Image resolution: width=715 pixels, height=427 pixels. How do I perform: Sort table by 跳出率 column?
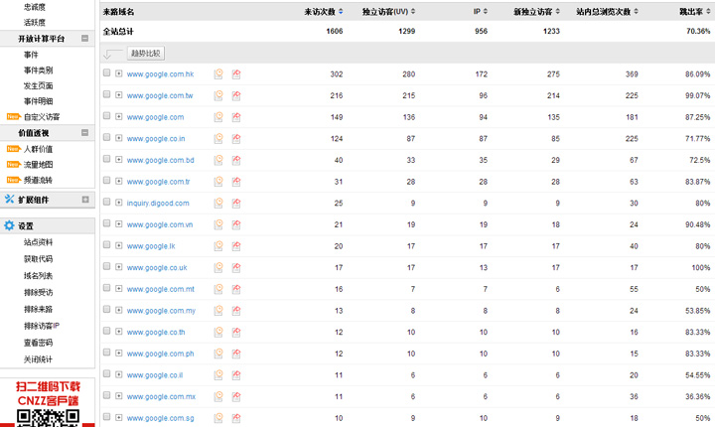(690, 12)
